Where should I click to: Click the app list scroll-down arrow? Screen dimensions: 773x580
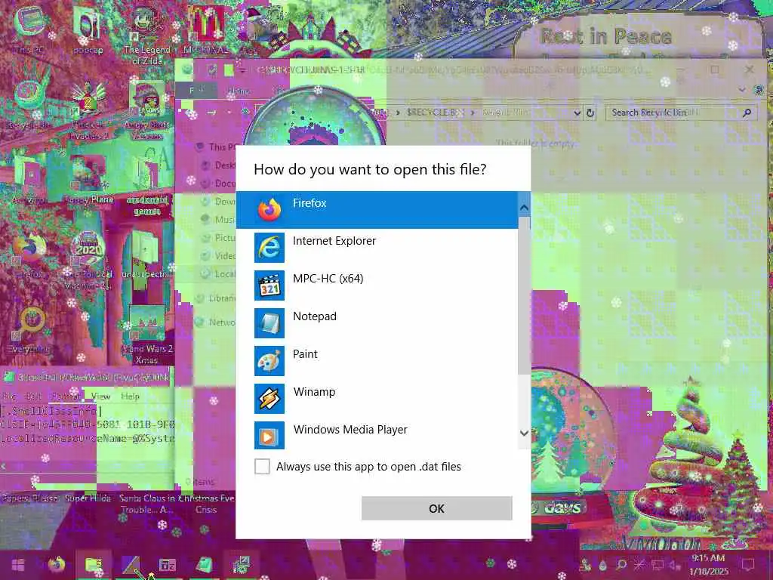(524, 433)
